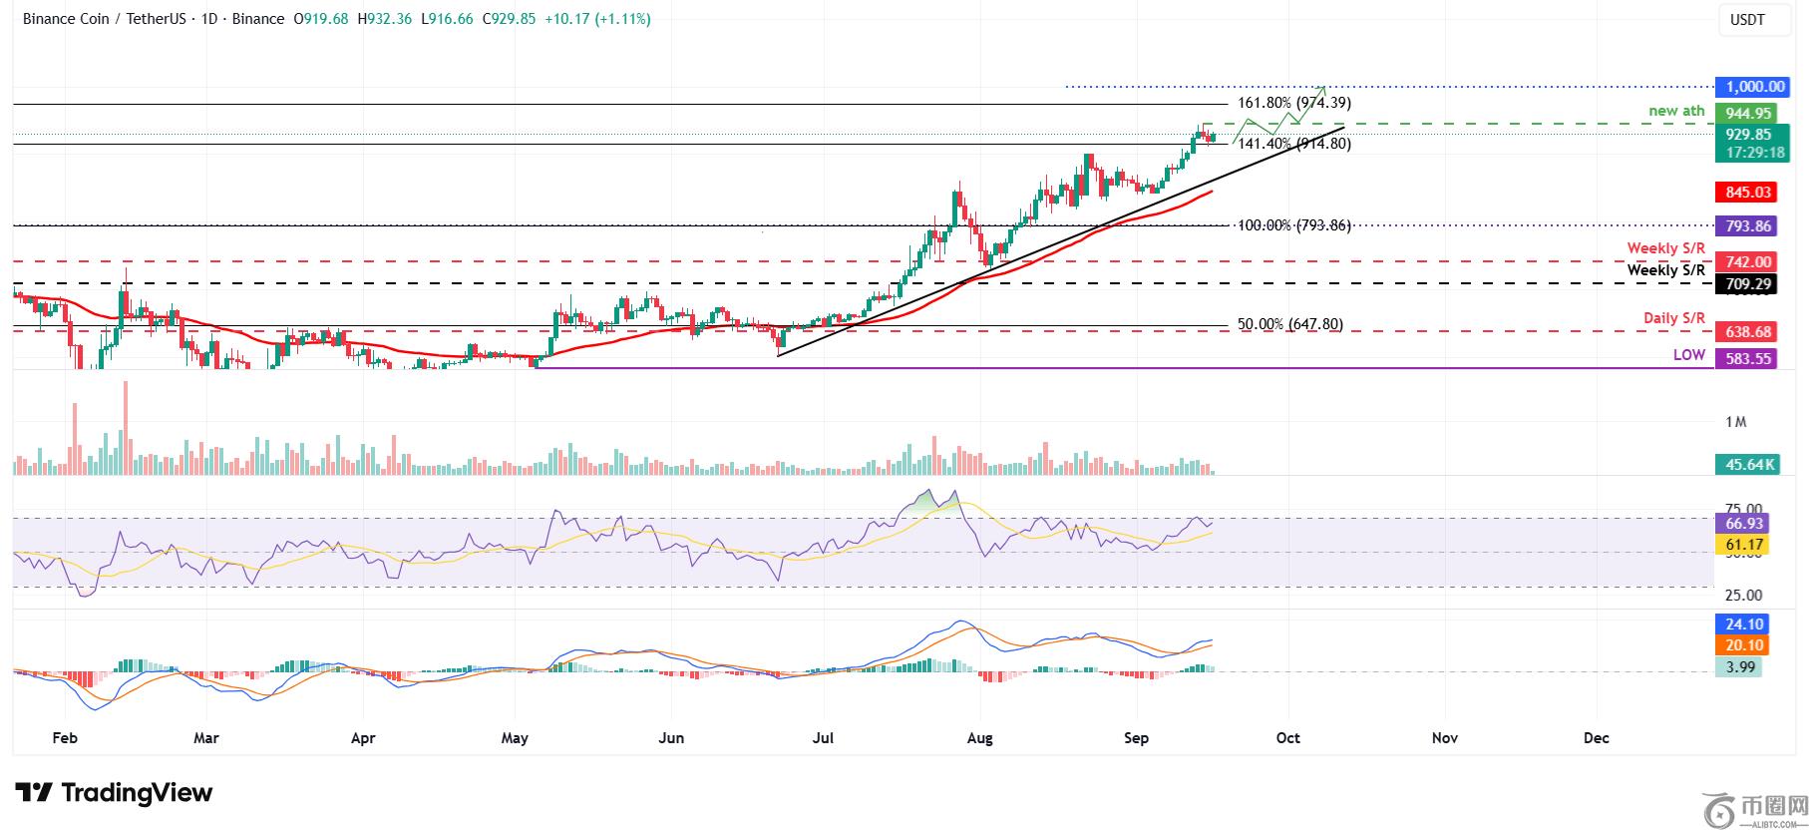Select the black 709.29 Weekly S/R tag
Image resolution: width=1809 pixels, height=830 pixels.
[x=1748, y=284]
